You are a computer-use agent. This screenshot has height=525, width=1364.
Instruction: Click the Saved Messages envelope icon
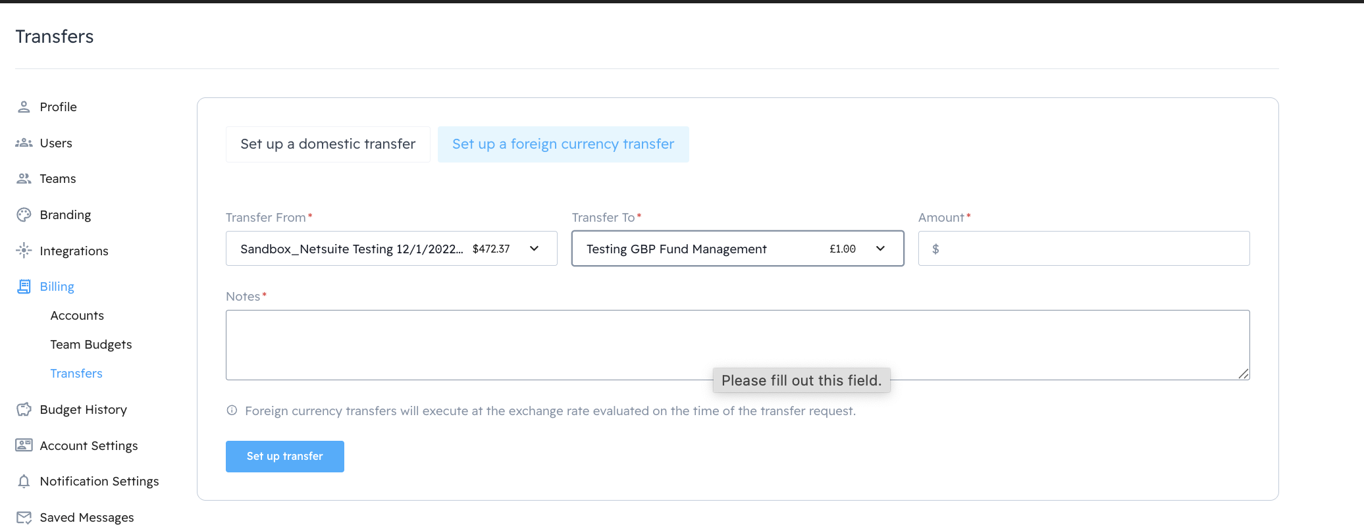[24, 517]
